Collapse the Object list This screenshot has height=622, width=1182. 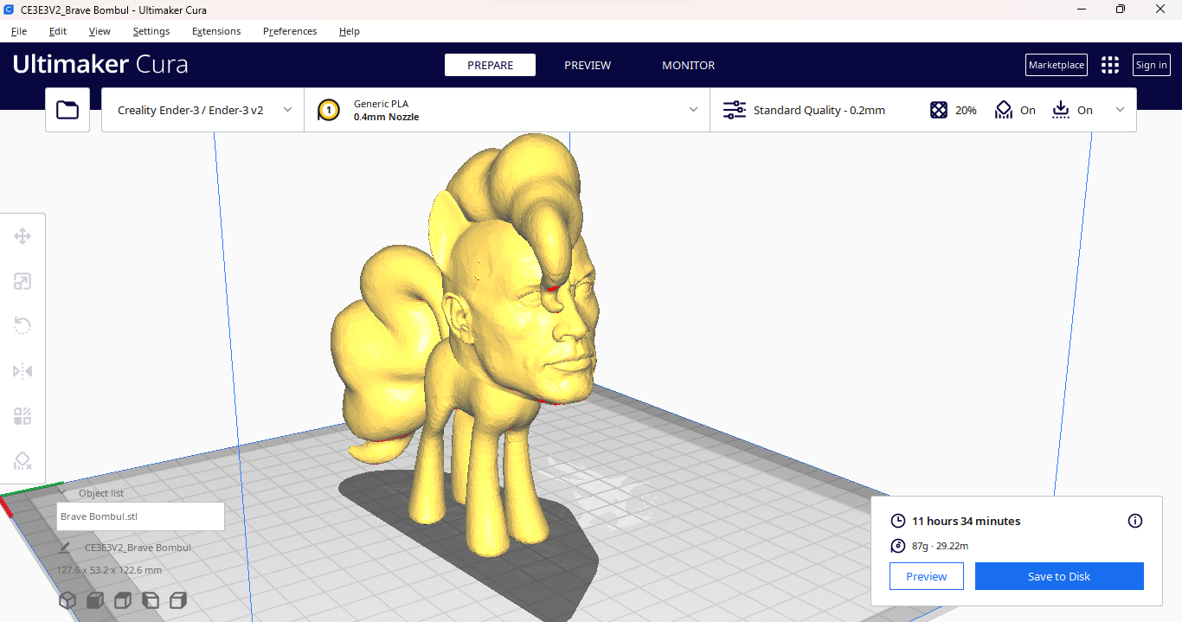tap(62, 493)
